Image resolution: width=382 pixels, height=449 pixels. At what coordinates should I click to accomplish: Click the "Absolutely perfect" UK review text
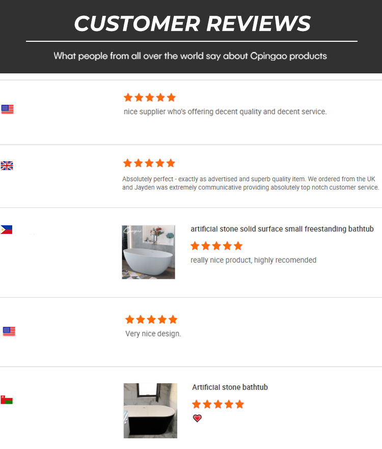pyautogui.click(x=251, y=183)
